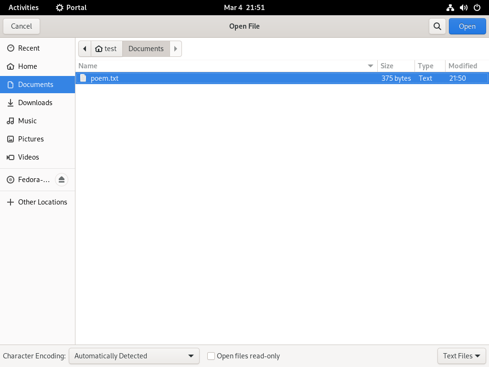Image resolution: width=489 pixels, height=367 pixels.
Task: Go to Recent files in sidebar
Action: (37, 48)
